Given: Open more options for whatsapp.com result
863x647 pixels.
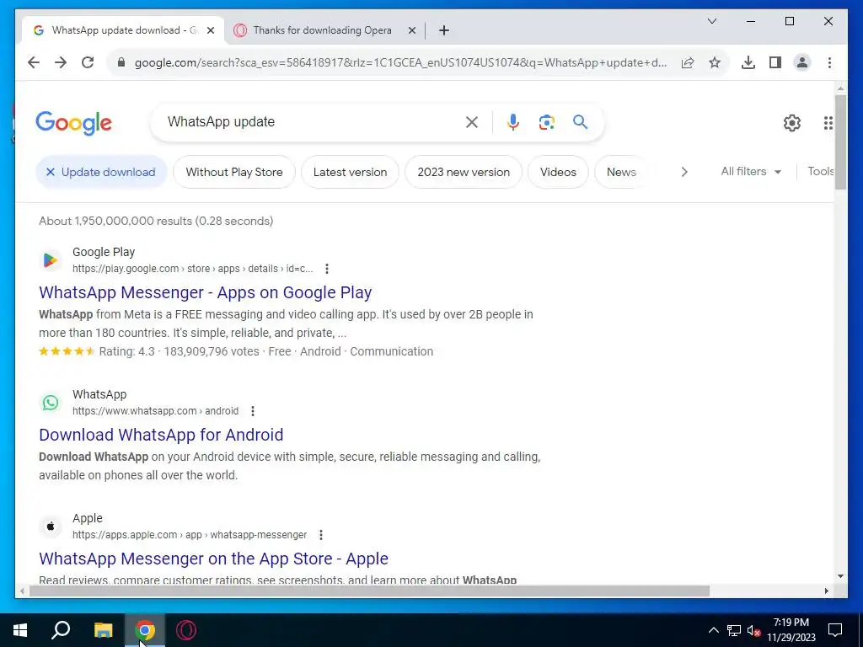Looking at the screenshot, I should pyautogui.click(x=253, y=411).
